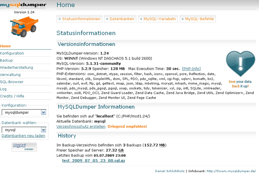
Task: Open the forum.mysqldumper.de Infoboard link
Action: click(231, 171)
